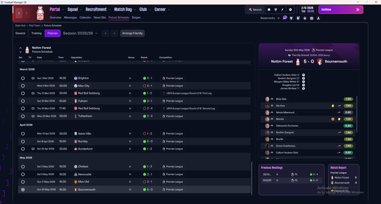The width and height of the screenshot is (381, 204).
Task: Click the fixture list vertical scrollbar
Action: (x=252, y=178)
